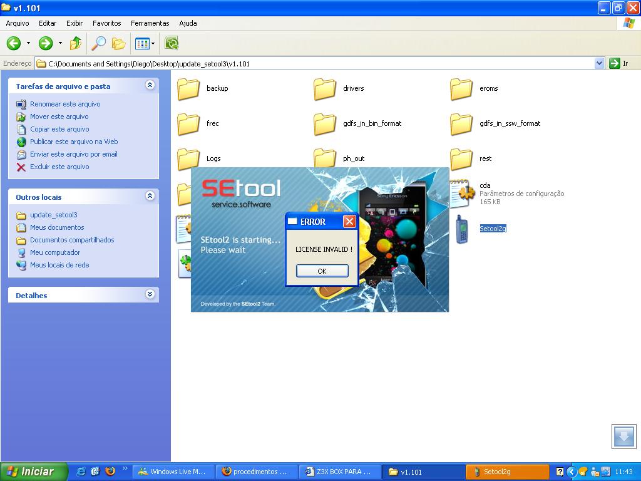Viewport: 641px width, 481px height.
Task: Switch to Z3X BOX PARA taskbar button
Action: pos(341,472)
